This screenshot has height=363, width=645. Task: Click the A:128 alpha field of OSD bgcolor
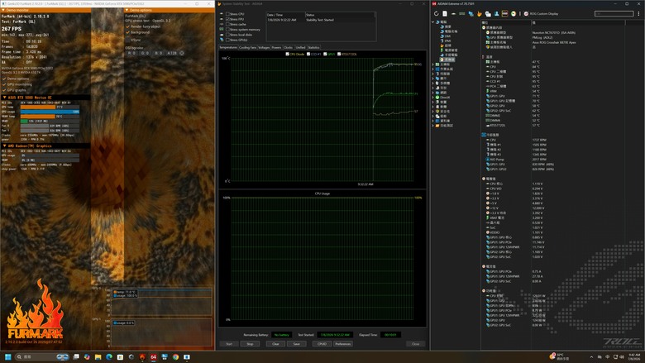171,53
